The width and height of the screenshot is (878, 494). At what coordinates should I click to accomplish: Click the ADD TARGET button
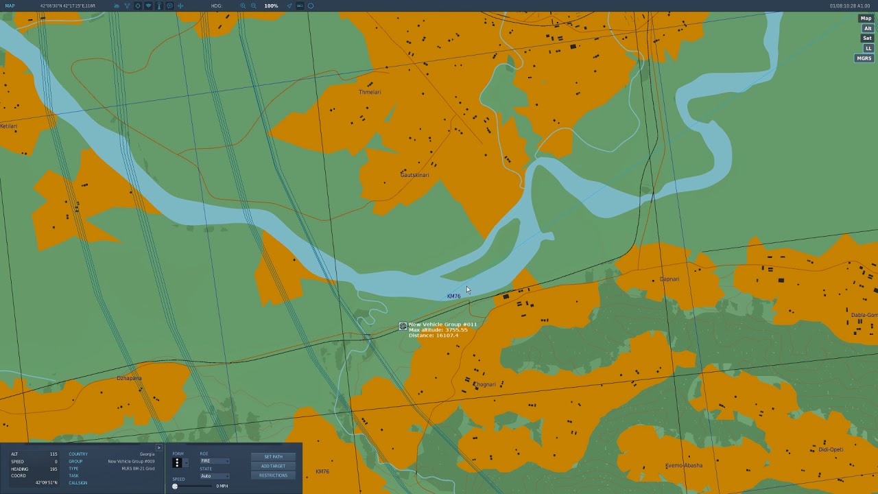pos(273,466)
